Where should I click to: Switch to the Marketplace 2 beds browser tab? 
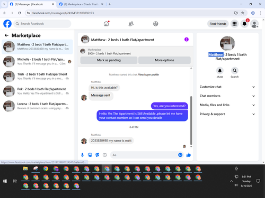(81, 4)
